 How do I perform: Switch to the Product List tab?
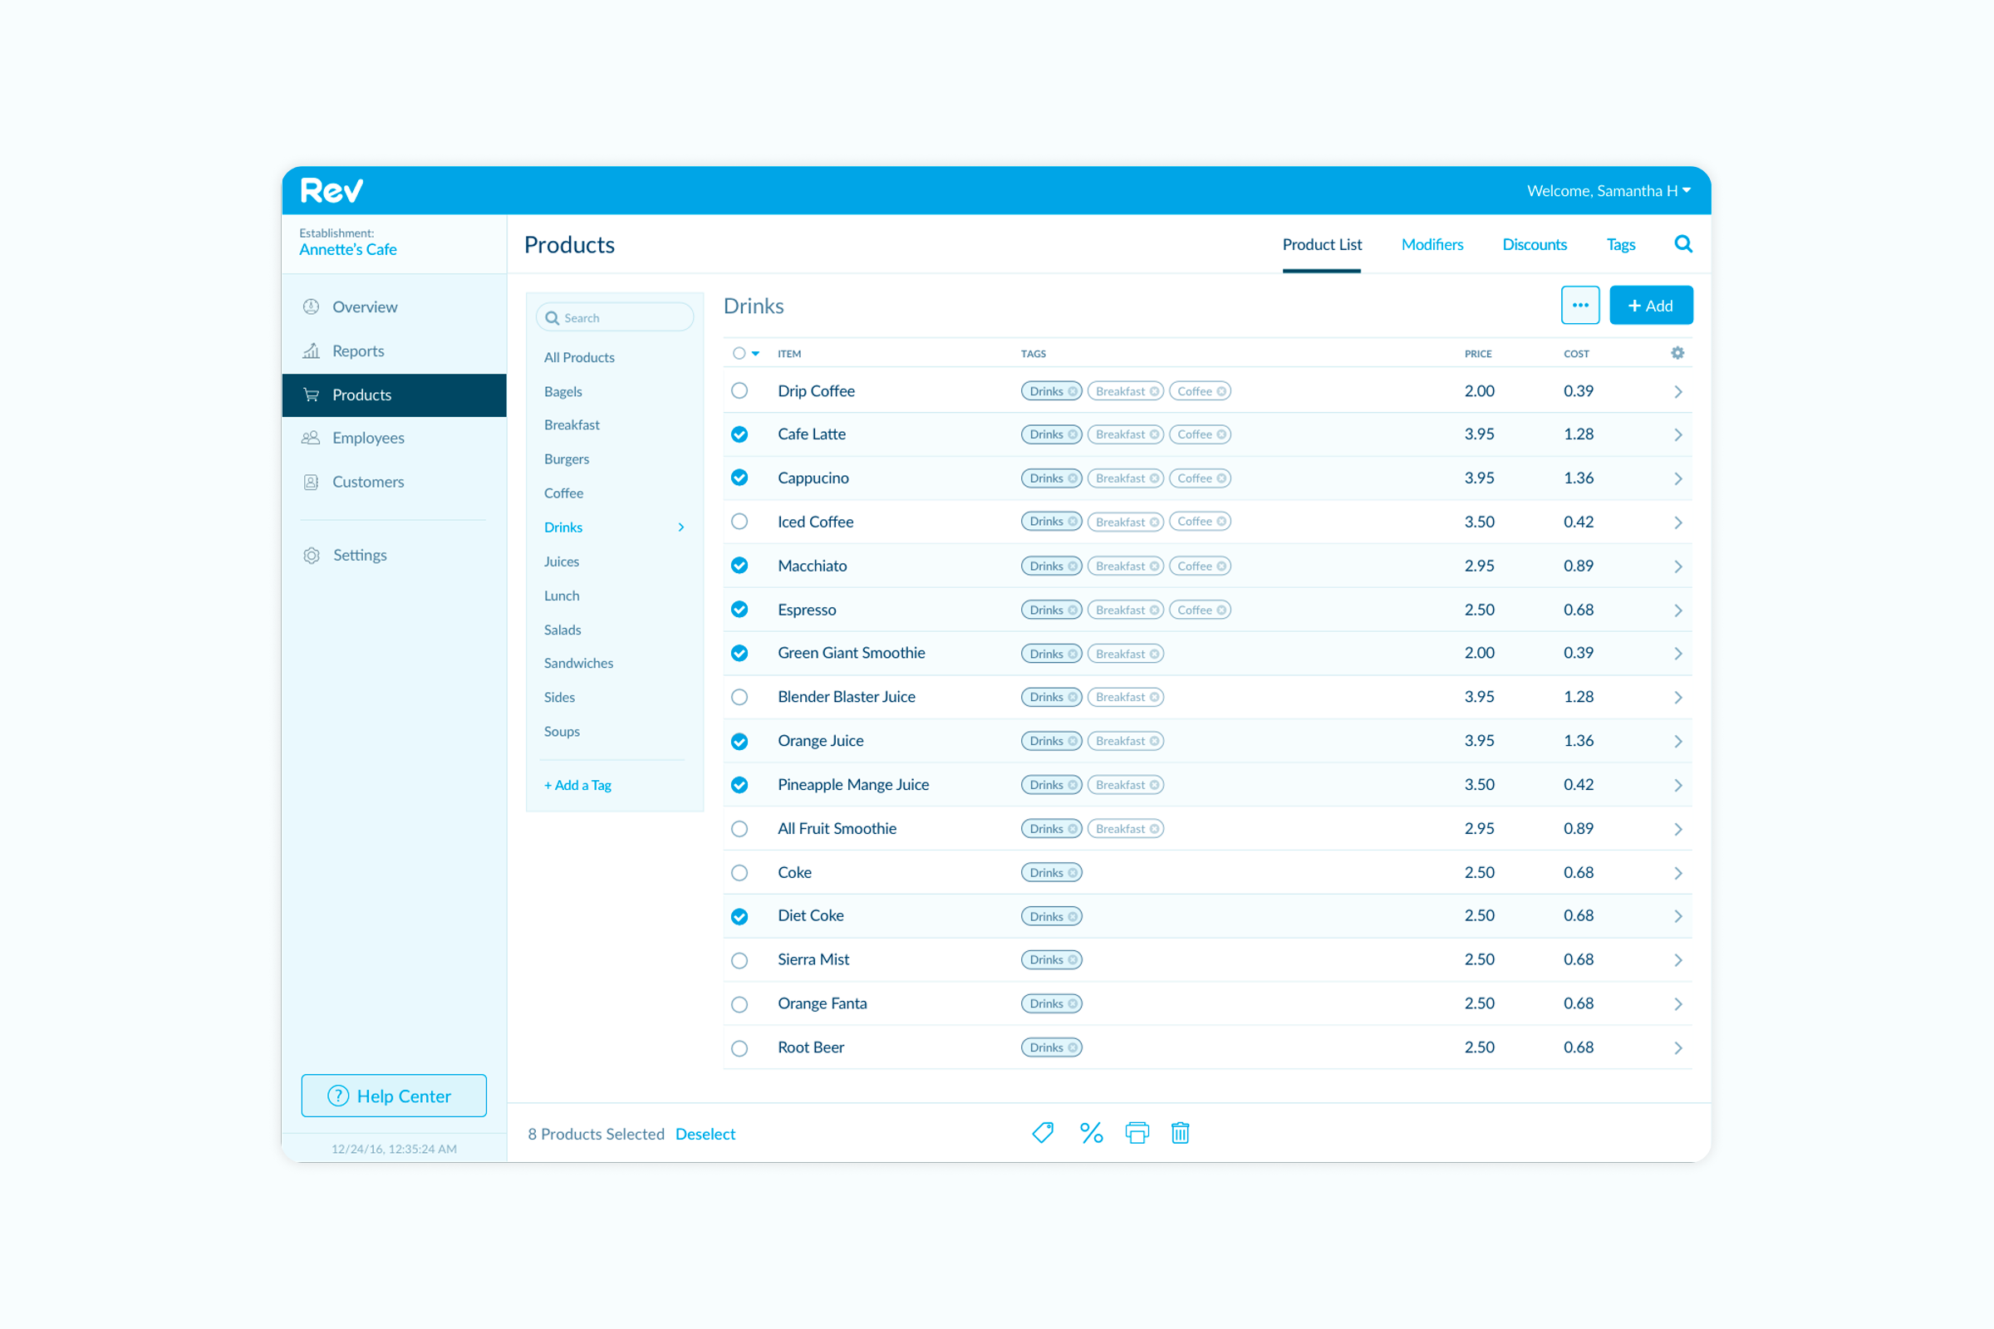coord(1322,244)
